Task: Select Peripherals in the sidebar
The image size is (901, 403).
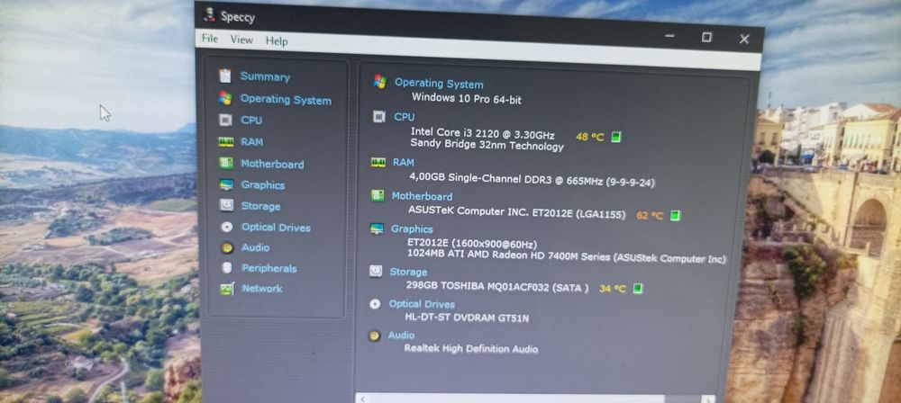Action: pos(268,268)
